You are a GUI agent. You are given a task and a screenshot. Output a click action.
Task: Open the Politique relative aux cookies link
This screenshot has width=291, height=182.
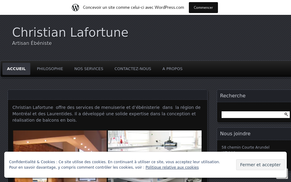point(172,167)
